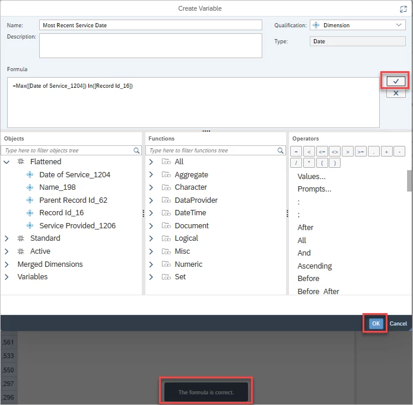Expand the Logical functions folder
The width and height of the screenshot is (413, 405).
[x=151, y=238]
